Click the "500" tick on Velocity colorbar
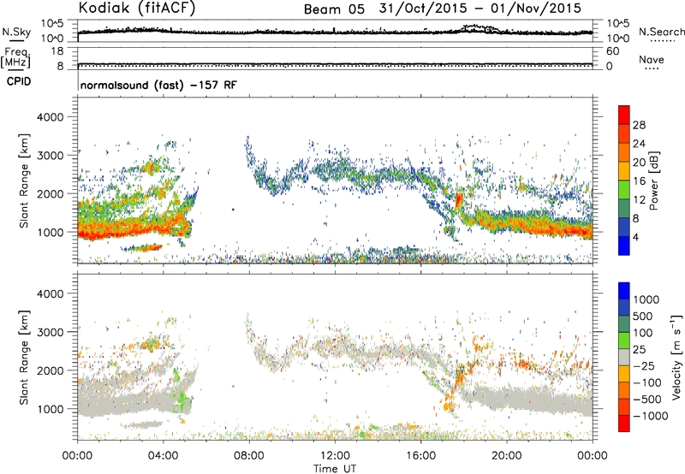Screen dimensions: 685x474 point(643,317)
